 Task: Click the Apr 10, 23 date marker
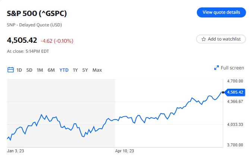(x=125, y=151)
